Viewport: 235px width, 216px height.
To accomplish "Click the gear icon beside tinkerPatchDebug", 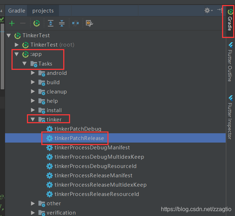I will [50, 129].
